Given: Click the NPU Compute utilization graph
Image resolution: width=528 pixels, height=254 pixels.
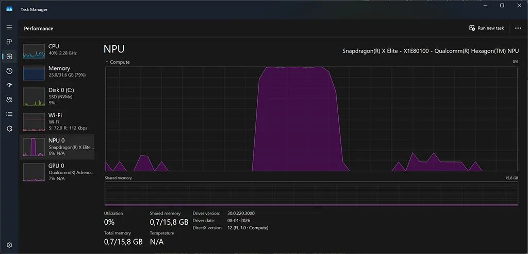Looking at the screenshot, I should pyautogui.click(x=311, y=119).
